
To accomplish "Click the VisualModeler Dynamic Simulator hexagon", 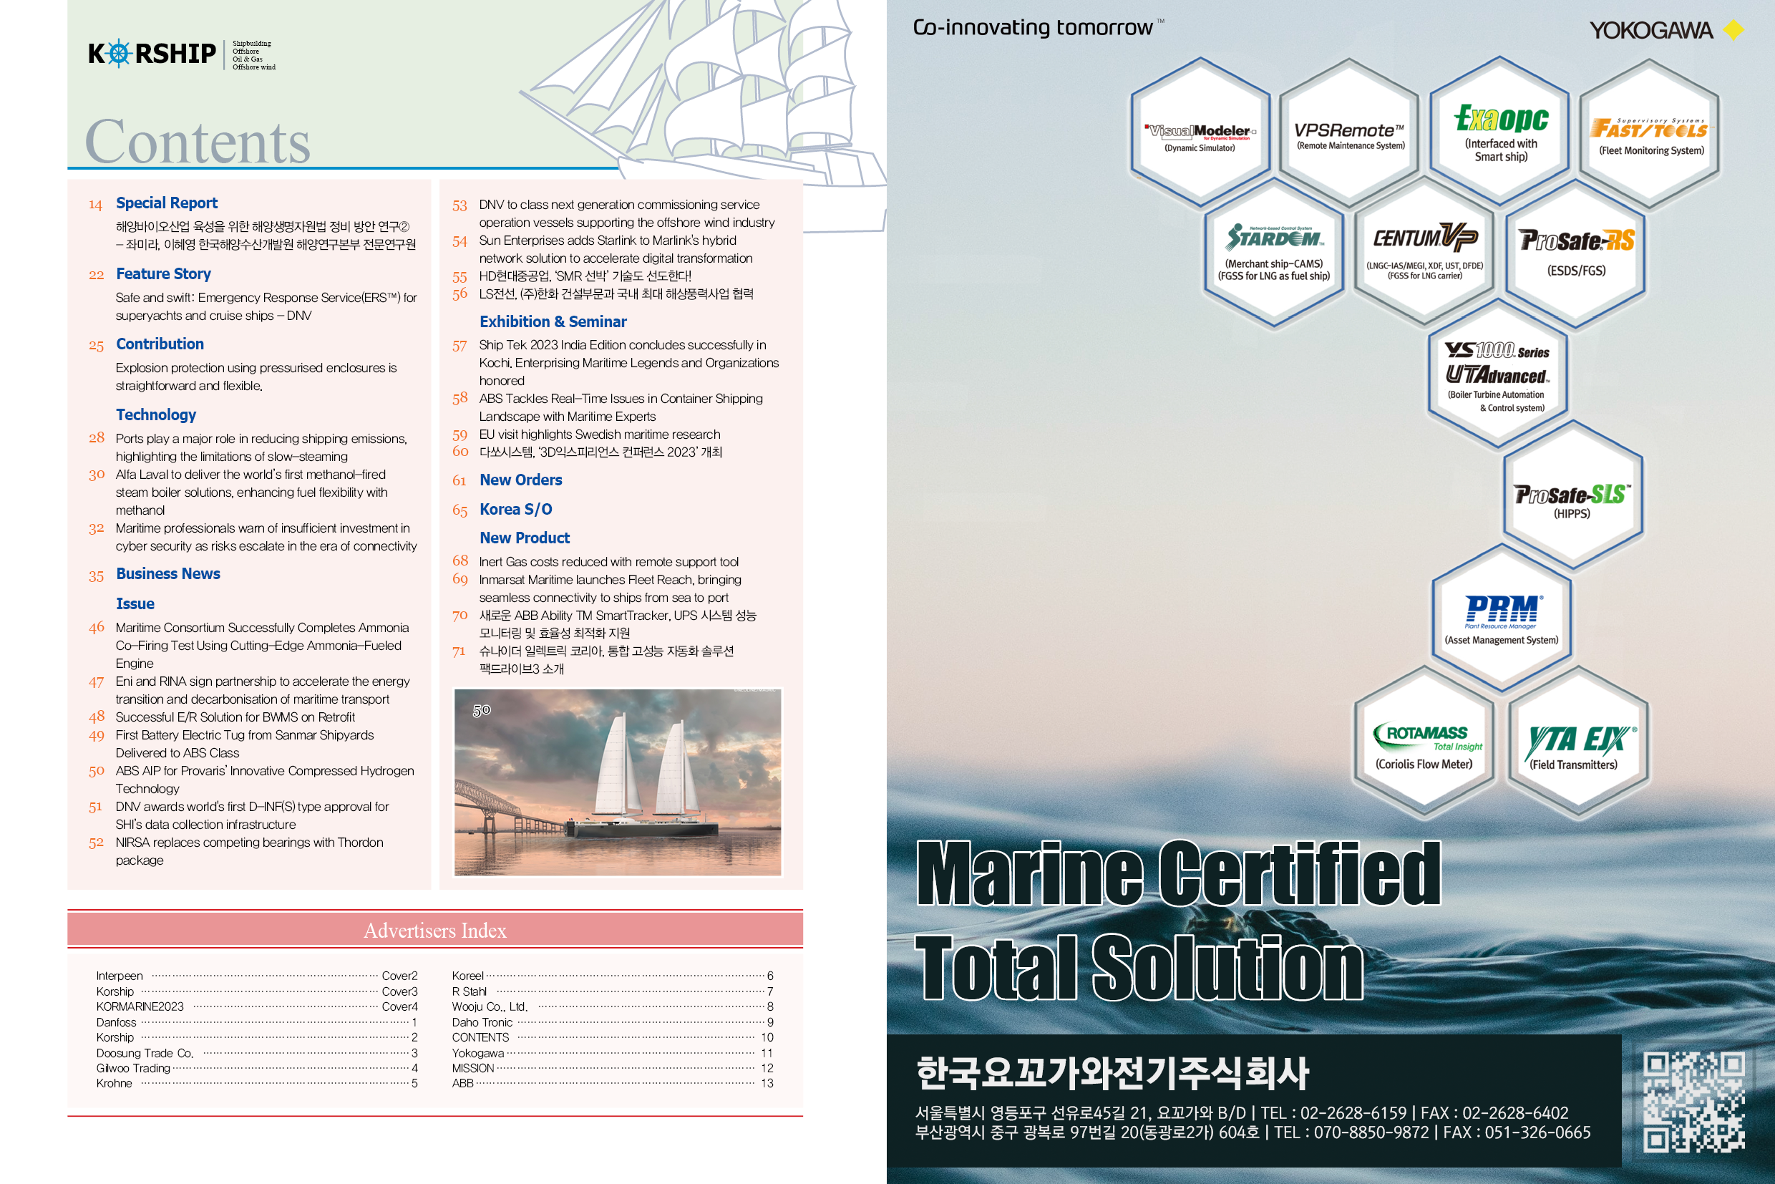I will tap(1200, 133).
